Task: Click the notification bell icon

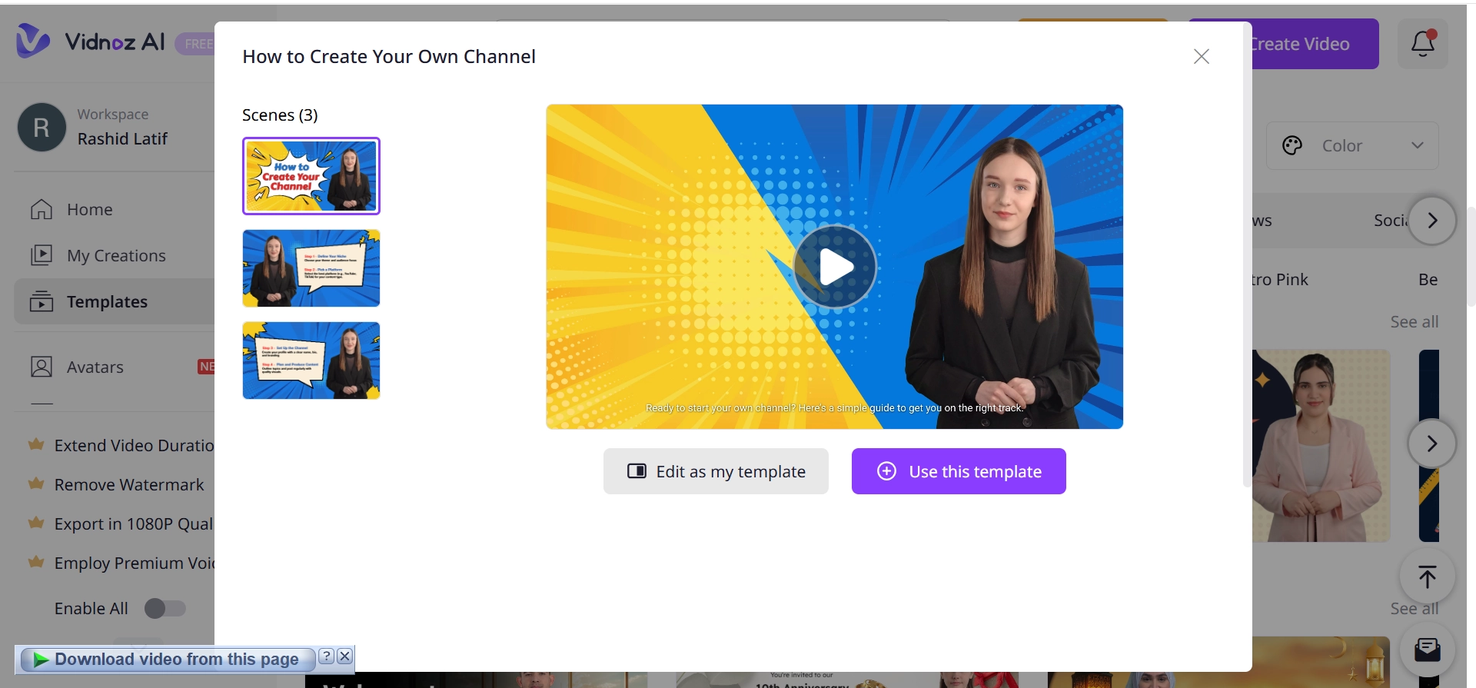Action: pos(1422,44)
